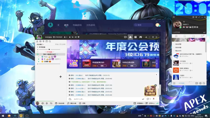
Task: Expand the 频道模板 channel template menu
Action: tap(139, 103)
